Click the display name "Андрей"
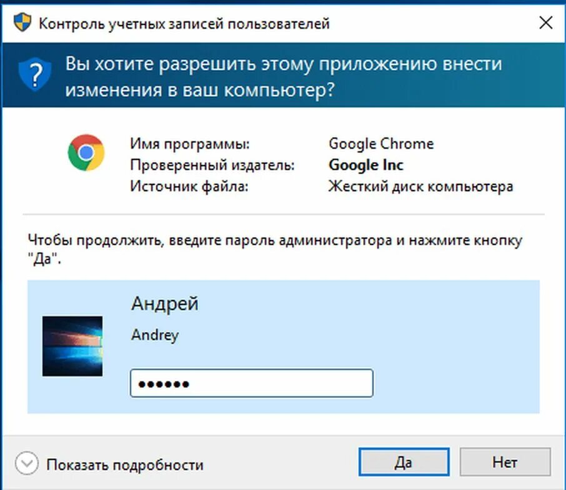The height and width of the screenshot is (490, 566). point(165,303)
